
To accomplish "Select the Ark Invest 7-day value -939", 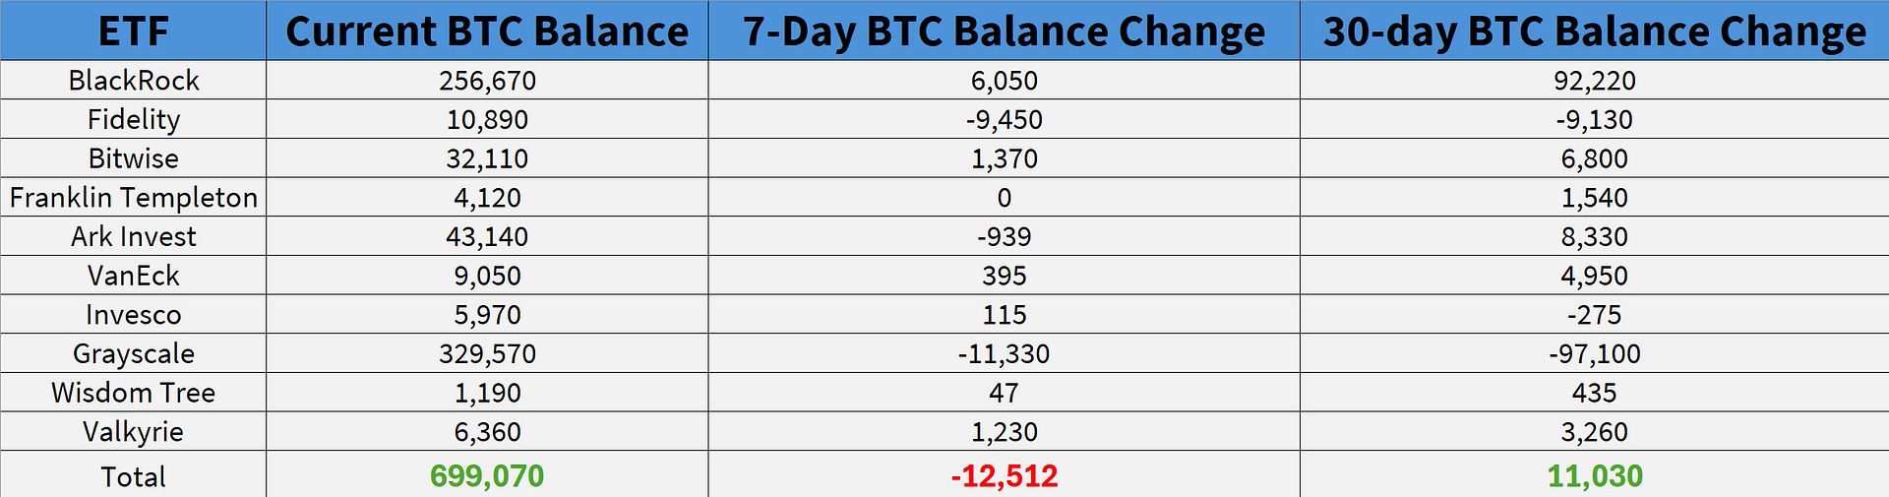I will (1004, 236).
